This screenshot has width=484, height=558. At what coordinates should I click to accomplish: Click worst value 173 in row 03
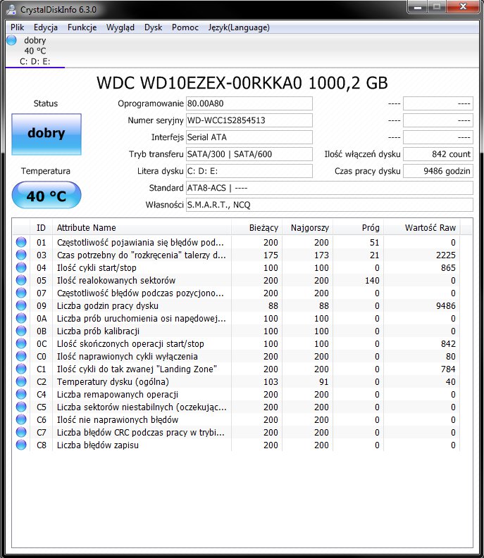click(x=321, y=255)
